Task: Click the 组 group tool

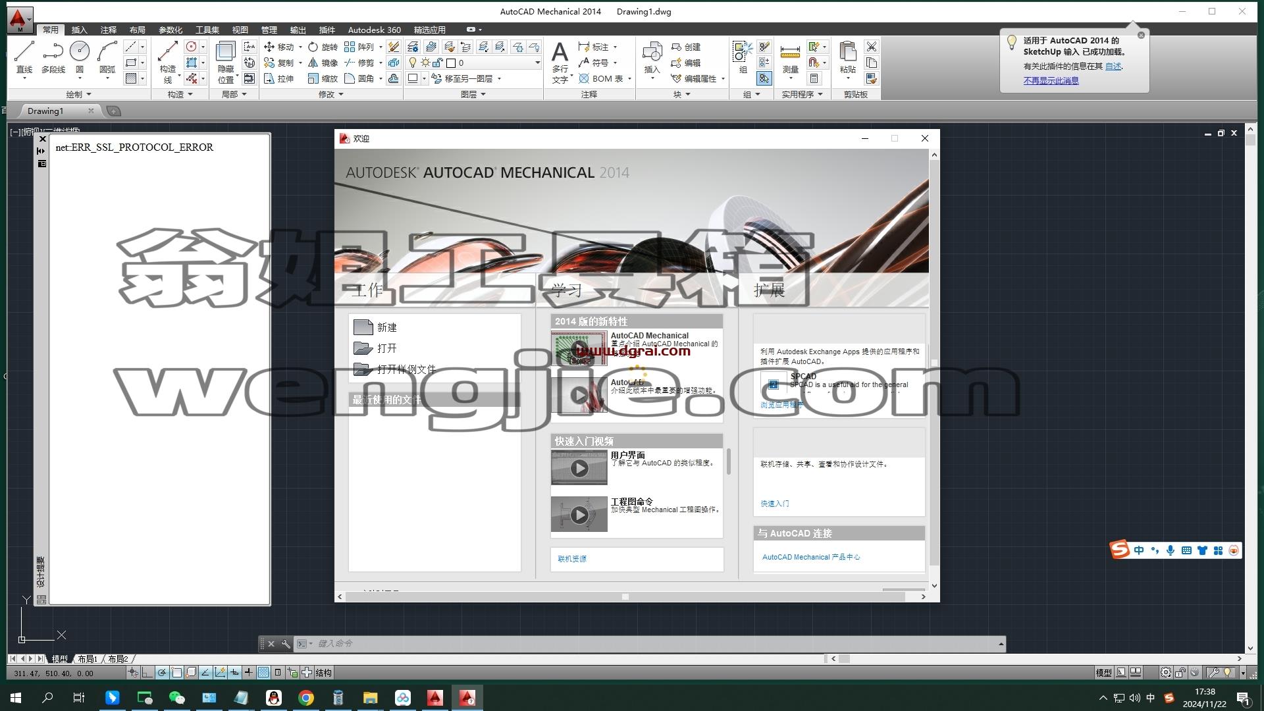Action: click(x=743, y=57)
